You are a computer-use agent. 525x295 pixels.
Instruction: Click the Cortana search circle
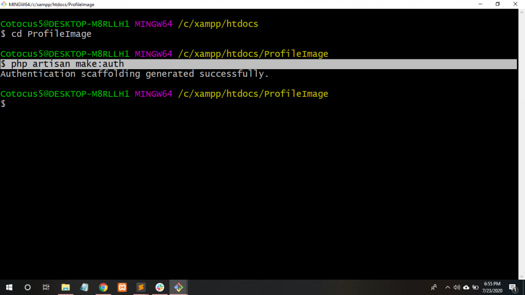point(28,287)
